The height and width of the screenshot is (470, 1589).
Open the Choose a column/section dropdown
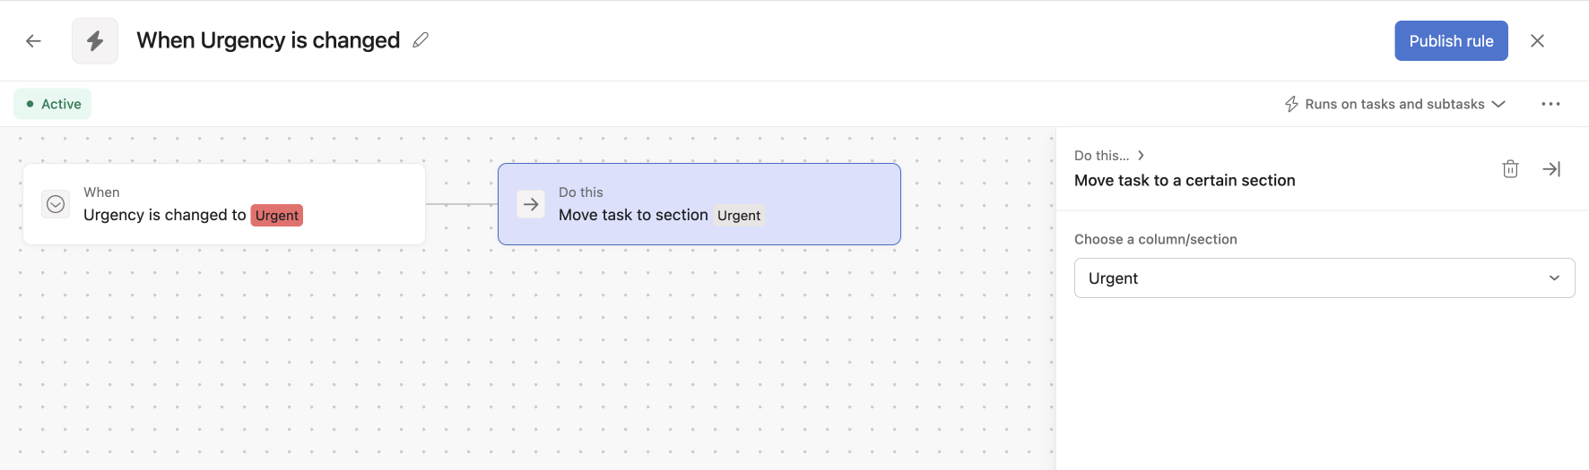click(x=1324, y=278)
